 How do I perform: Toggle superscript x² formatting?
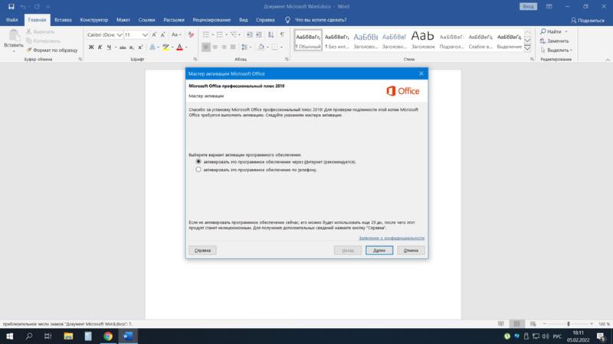(141, 47)
